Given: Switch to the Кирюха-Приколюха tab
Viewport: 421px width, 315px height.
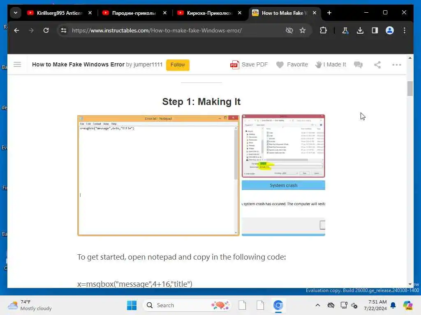Looking at the screenshot, I should (209, 13).
